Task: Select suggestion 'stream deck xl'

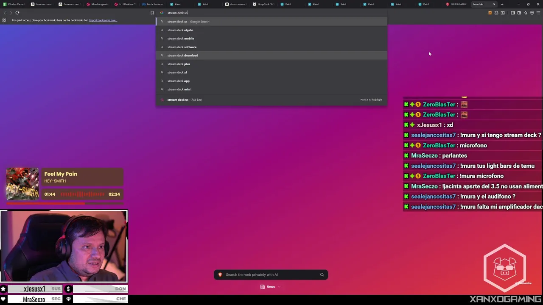Action: tap(271, 72)
